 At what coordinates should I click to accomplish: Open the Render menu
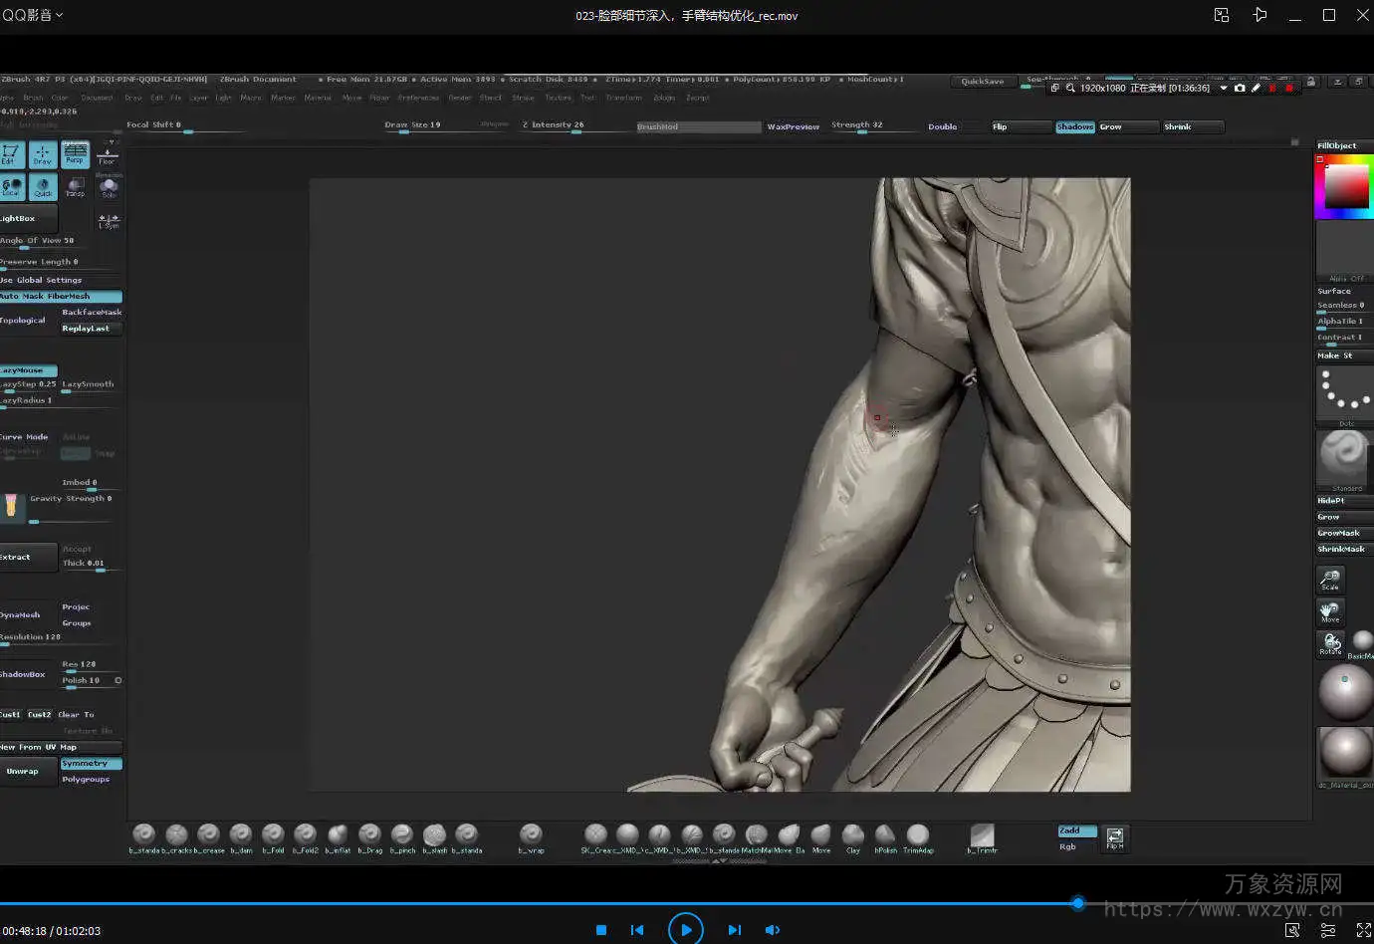[x=459, y=98]
